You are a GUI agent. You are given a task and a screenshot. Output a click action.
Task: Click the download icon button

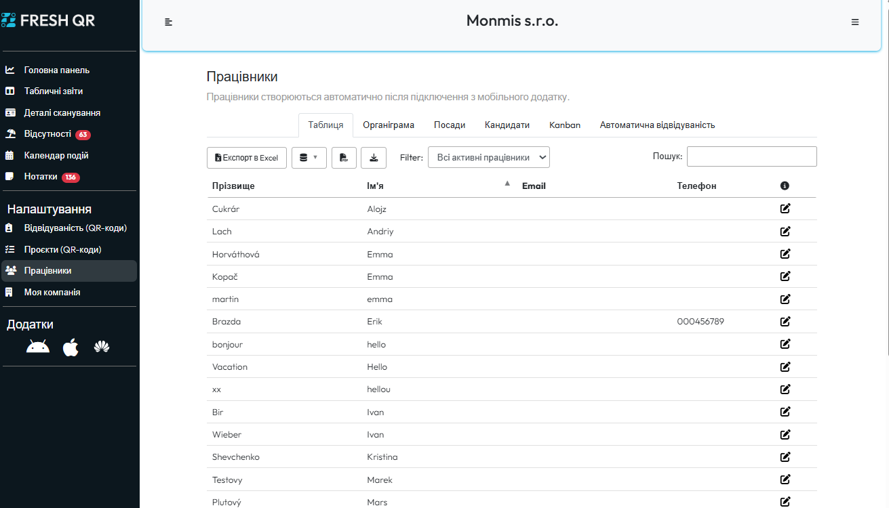pyautogui.click(x=374, y=158)
